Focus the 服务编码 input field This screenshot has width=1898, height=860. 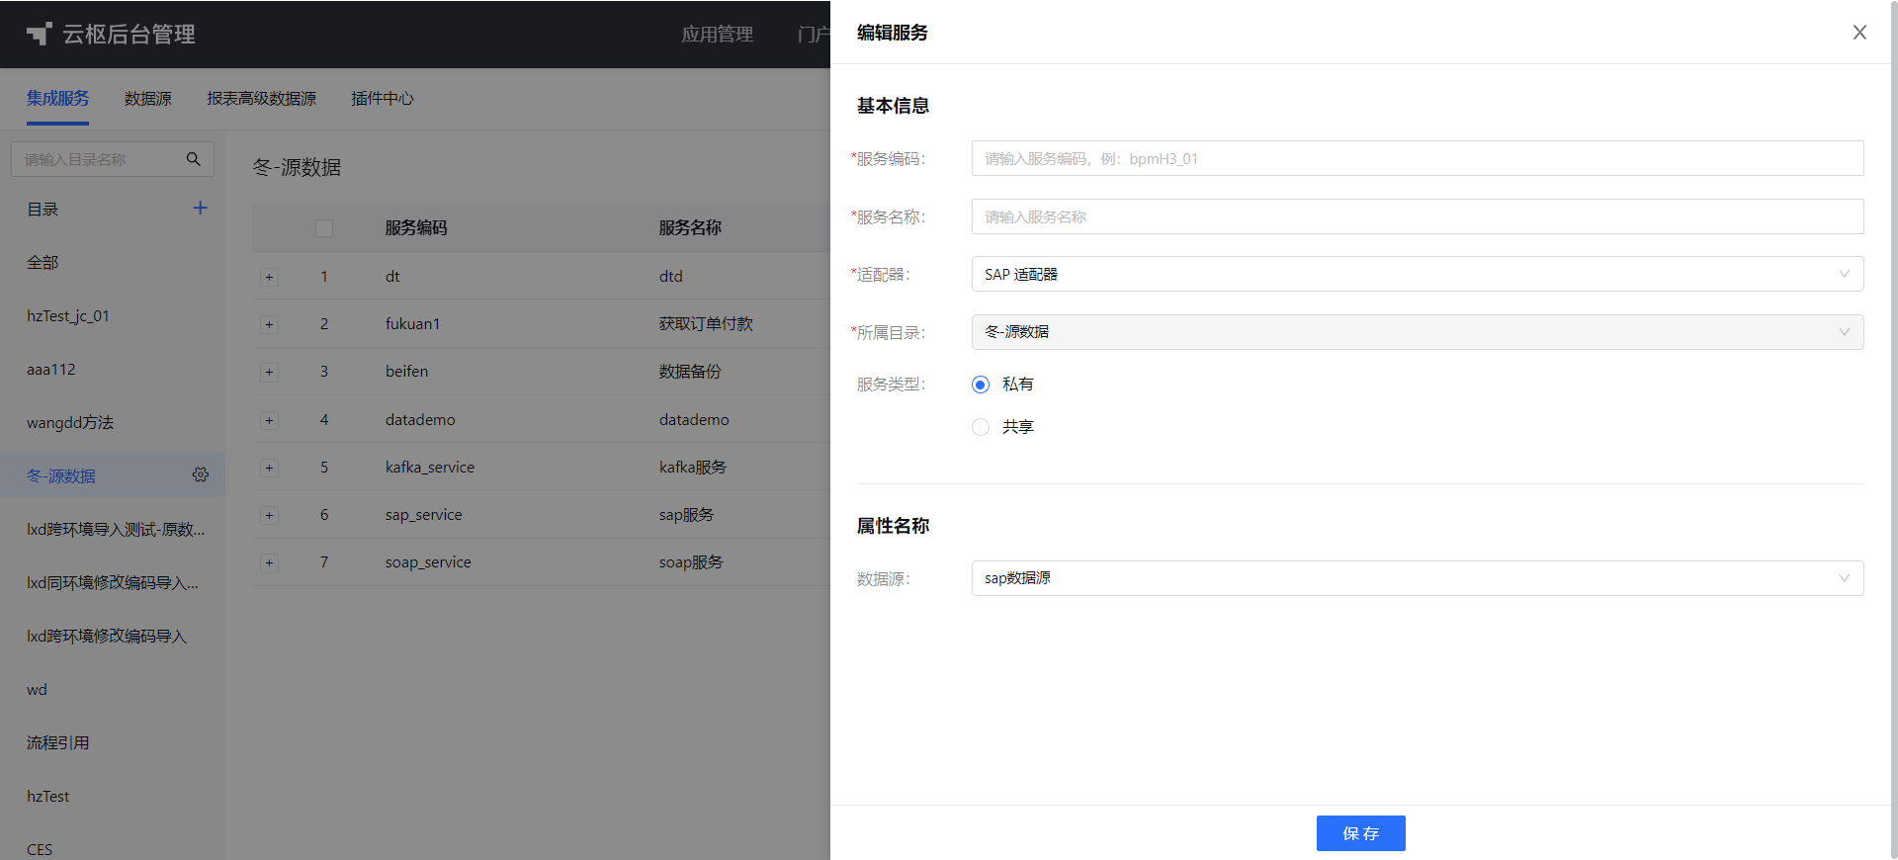pyautogui.click(x=1418, y=158)
